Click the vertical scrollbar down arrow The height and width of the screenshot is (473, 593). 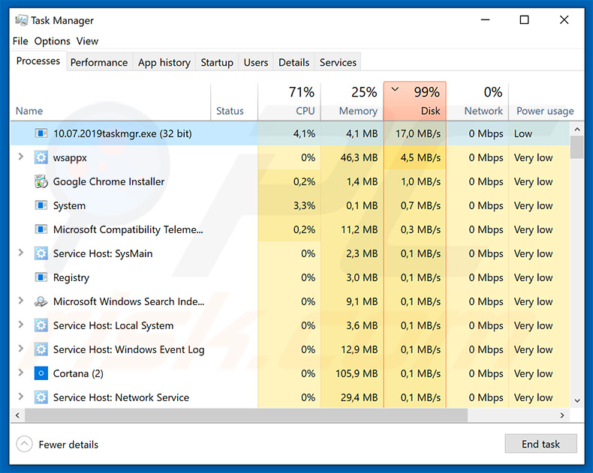tap(577, 401)
